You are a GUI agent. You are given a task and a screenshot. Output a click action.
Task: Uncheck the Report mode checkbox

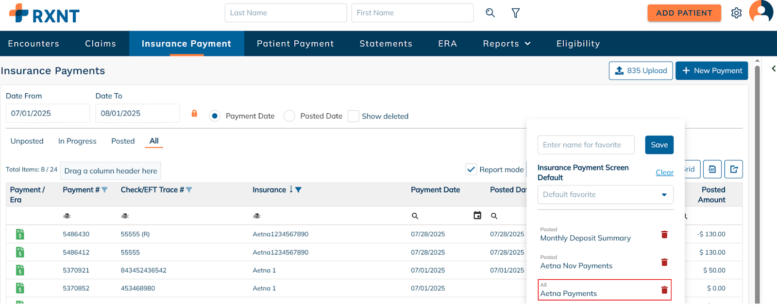pos(471,170)
